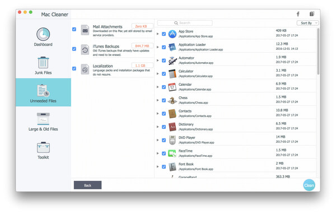Toggle the Dictionary checkbox
Viewport: 336px width, 214px height.
(164, 127)
